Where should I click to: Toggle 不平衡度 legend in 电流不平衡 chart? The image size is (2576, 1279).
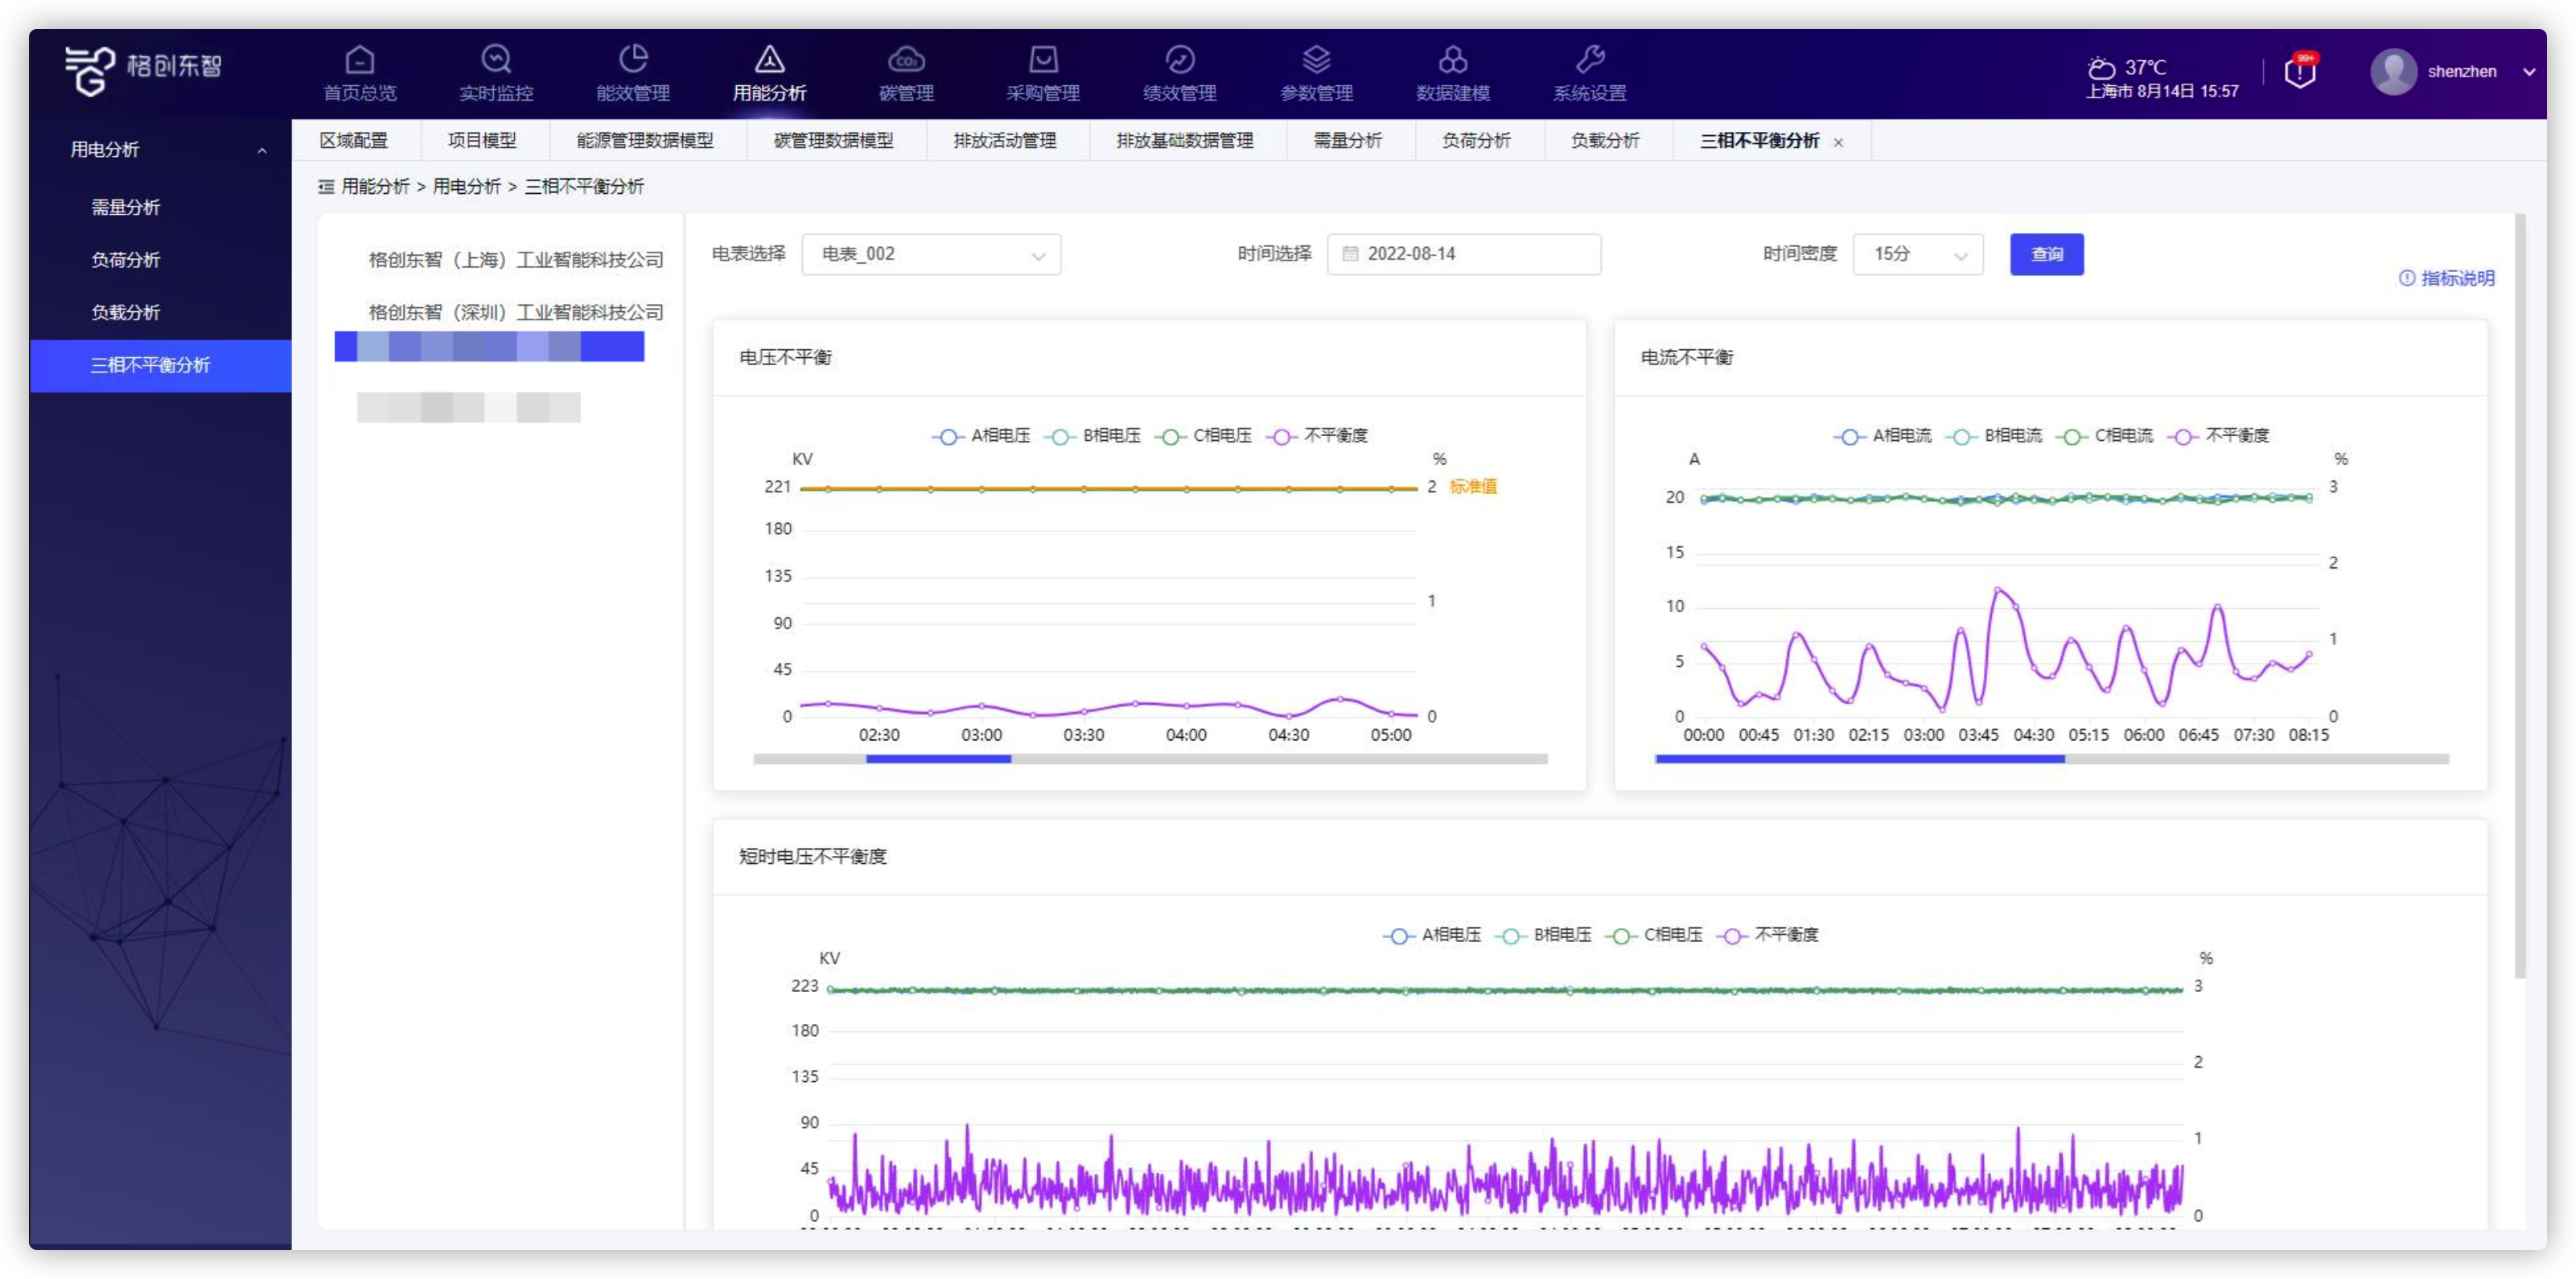point(2219,436)
